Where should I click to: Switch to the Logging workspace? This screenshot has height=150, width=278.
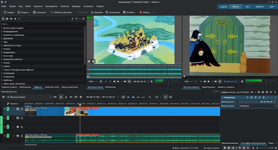click(x=223, y=7)
